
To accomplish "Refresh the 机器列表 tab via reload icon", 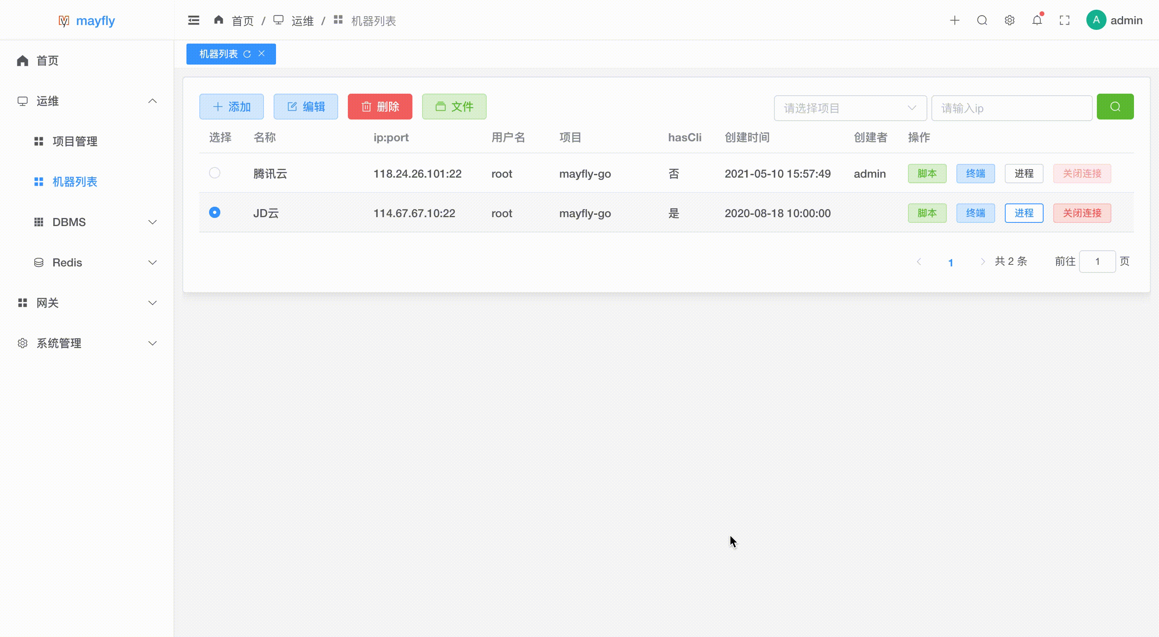I will [x=247, y=54].
